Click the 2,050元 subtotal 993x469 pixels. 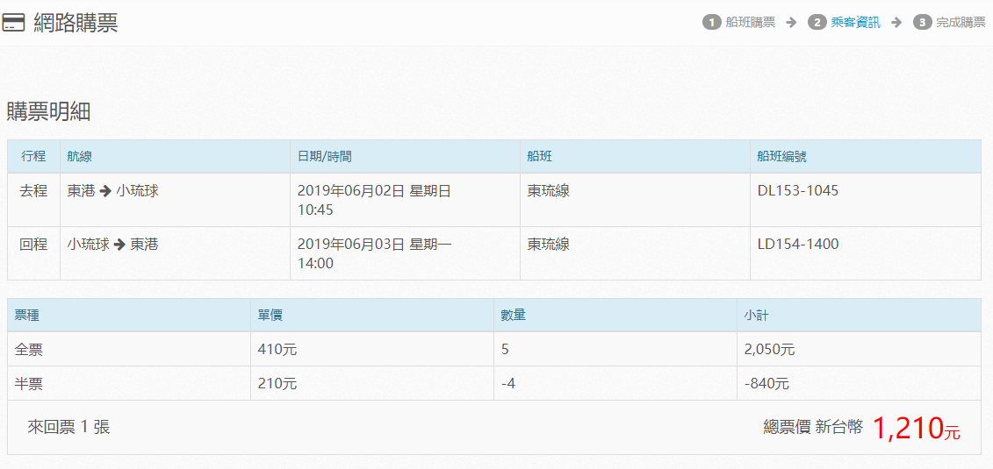pos(769,349)
